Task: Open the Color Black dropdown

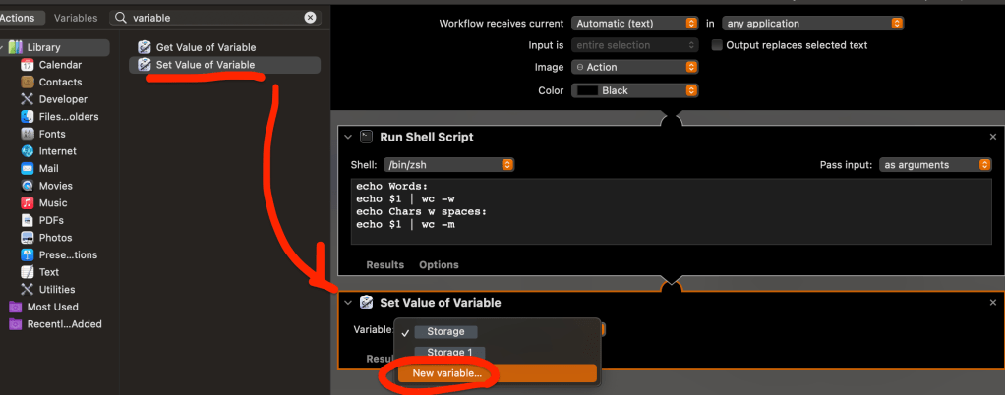Action: [634, 90]
